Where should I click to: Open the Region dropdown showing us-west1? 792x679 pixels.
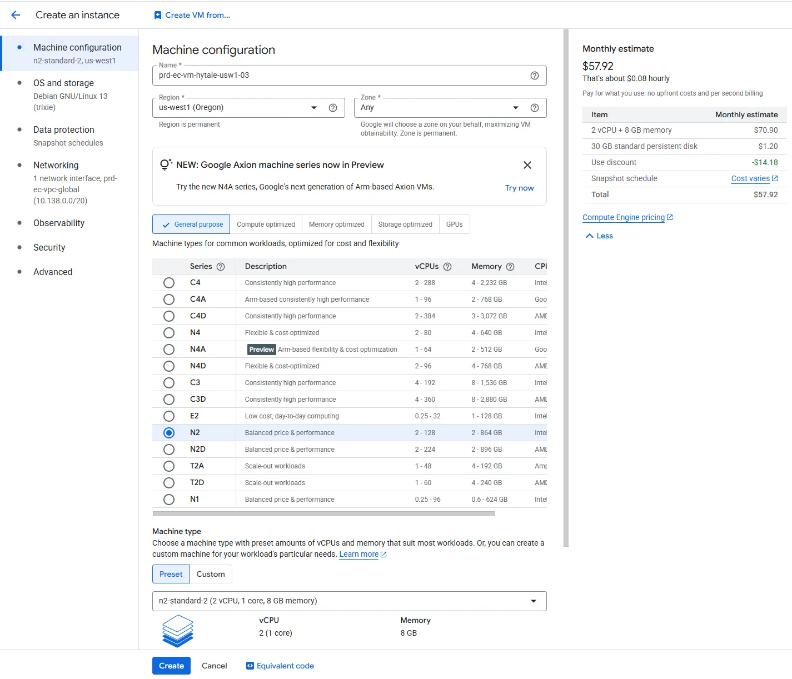click(x=313, y=107)
